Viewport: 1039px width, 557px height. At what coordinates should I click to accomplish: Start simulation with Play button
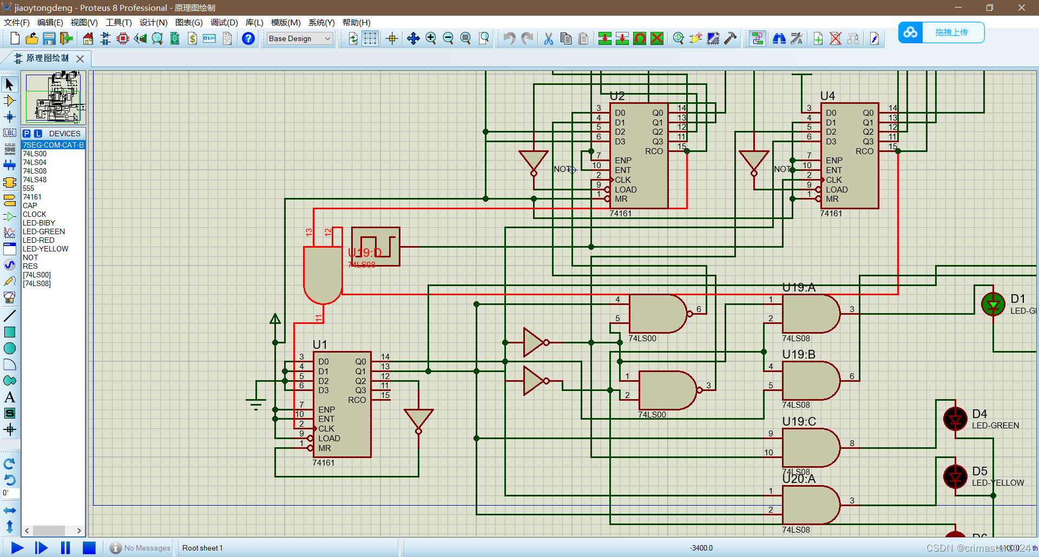17,548
